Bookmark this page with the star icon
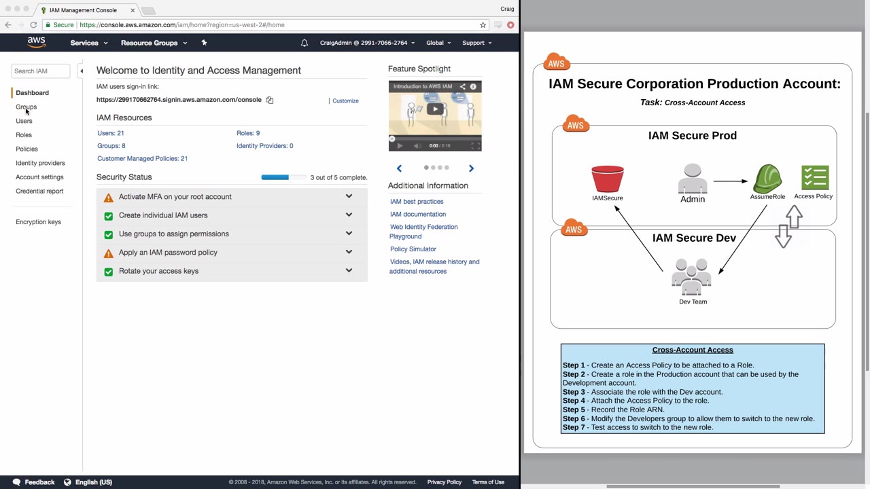This screenshot has width=870, height=489. point(483,25)
